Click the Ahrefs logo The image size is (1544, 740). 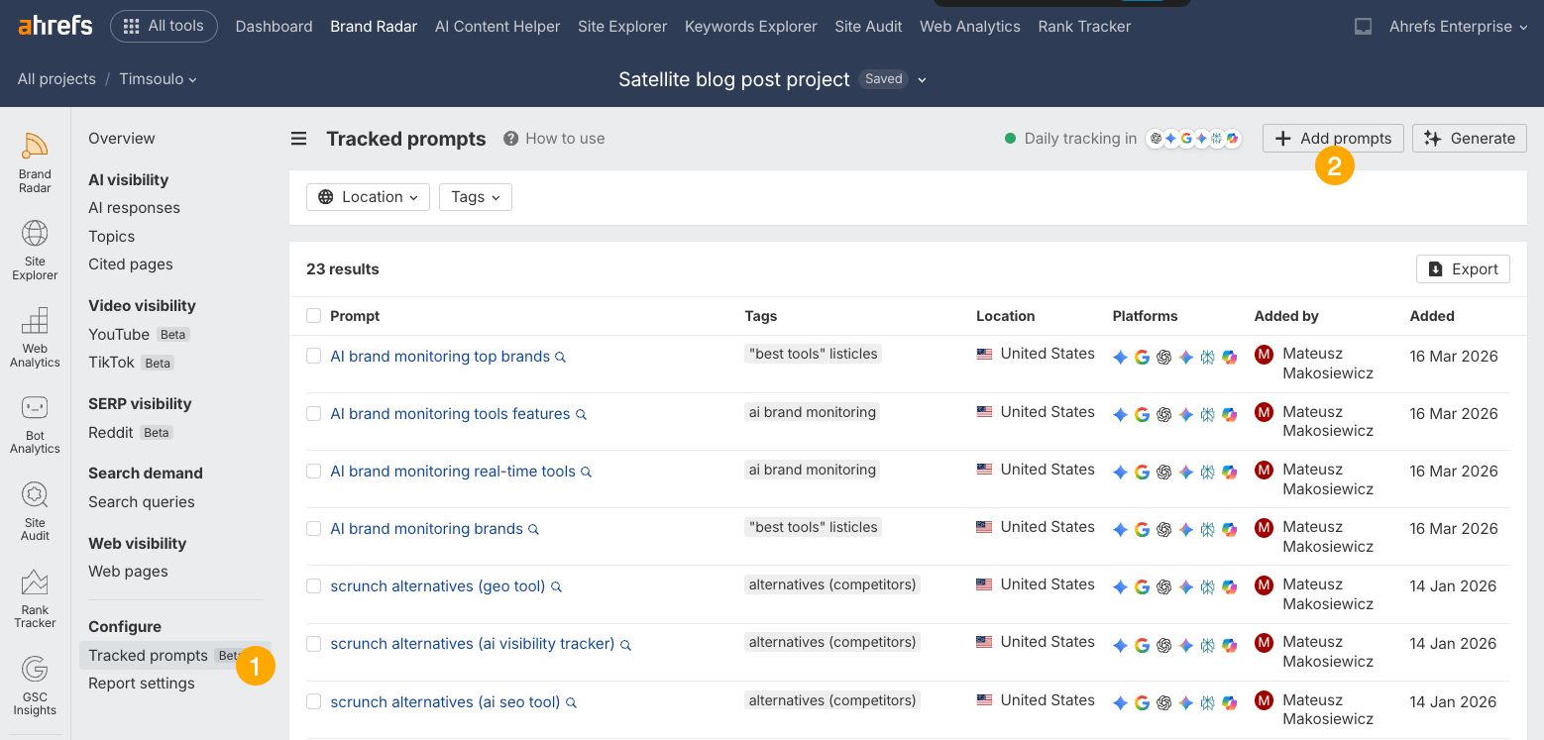coord(55,26)
